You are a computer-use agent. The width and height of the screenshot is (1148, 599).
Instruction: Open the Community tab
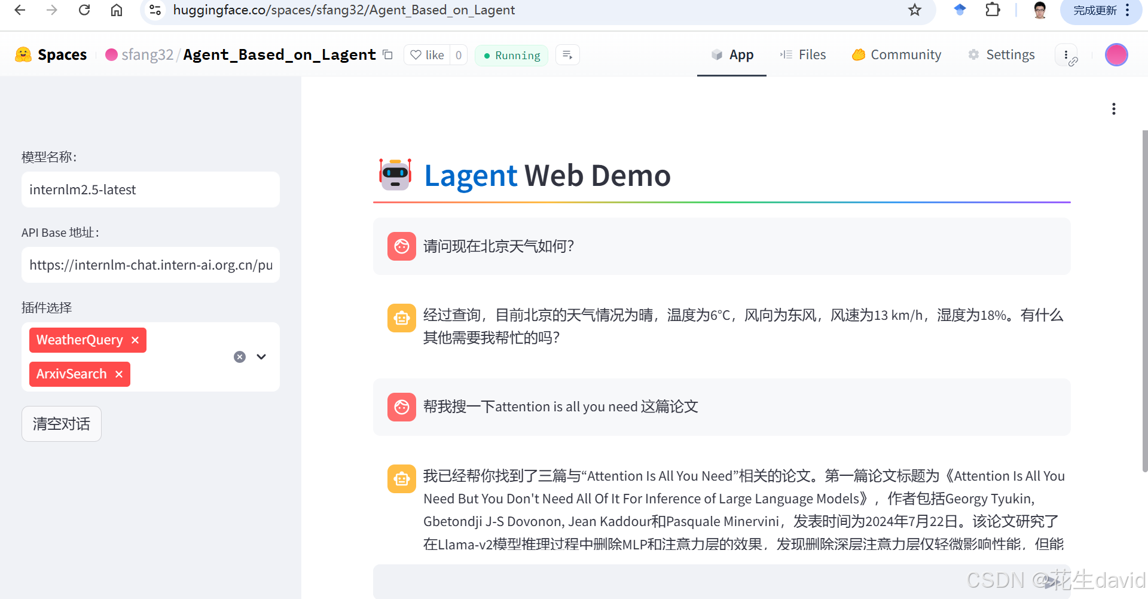coord(897,55)
